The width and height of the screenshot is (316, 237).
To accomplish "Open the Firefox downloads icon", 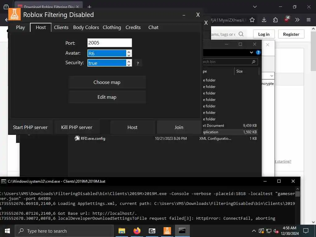I will point(264,20).
